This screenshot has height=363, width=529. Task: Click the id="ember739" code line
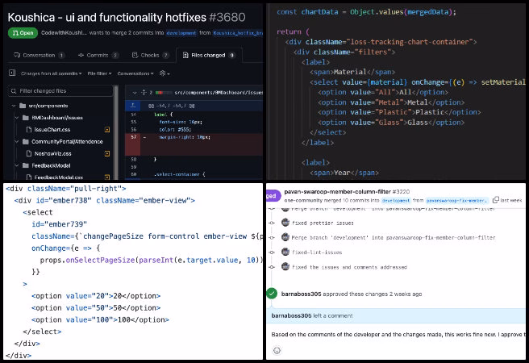pyautogui.click(x=60, y=224)
